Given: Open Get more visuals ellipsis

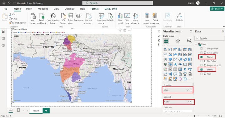Looking at the screenshot, I should pyautogui.click(x=190, y=79).
